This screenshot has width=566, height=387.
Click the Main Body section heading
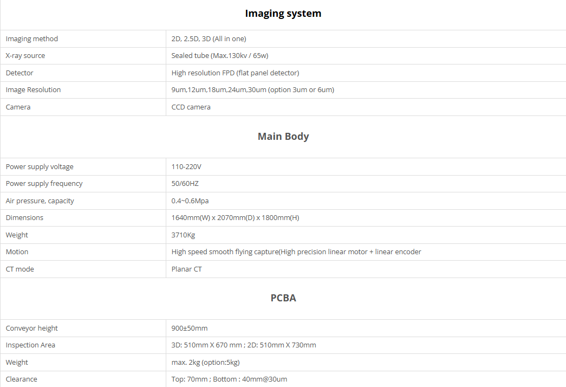click(283, 137)
